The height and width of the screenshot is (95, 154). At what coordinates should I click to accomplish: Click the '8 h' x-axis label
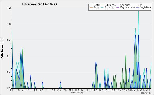click(x=59, y=90)
